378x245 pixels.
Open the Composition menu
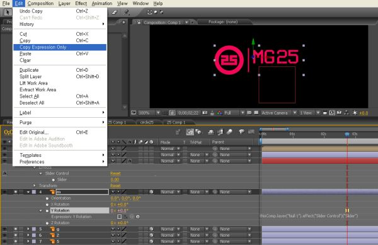pos(40,3)
